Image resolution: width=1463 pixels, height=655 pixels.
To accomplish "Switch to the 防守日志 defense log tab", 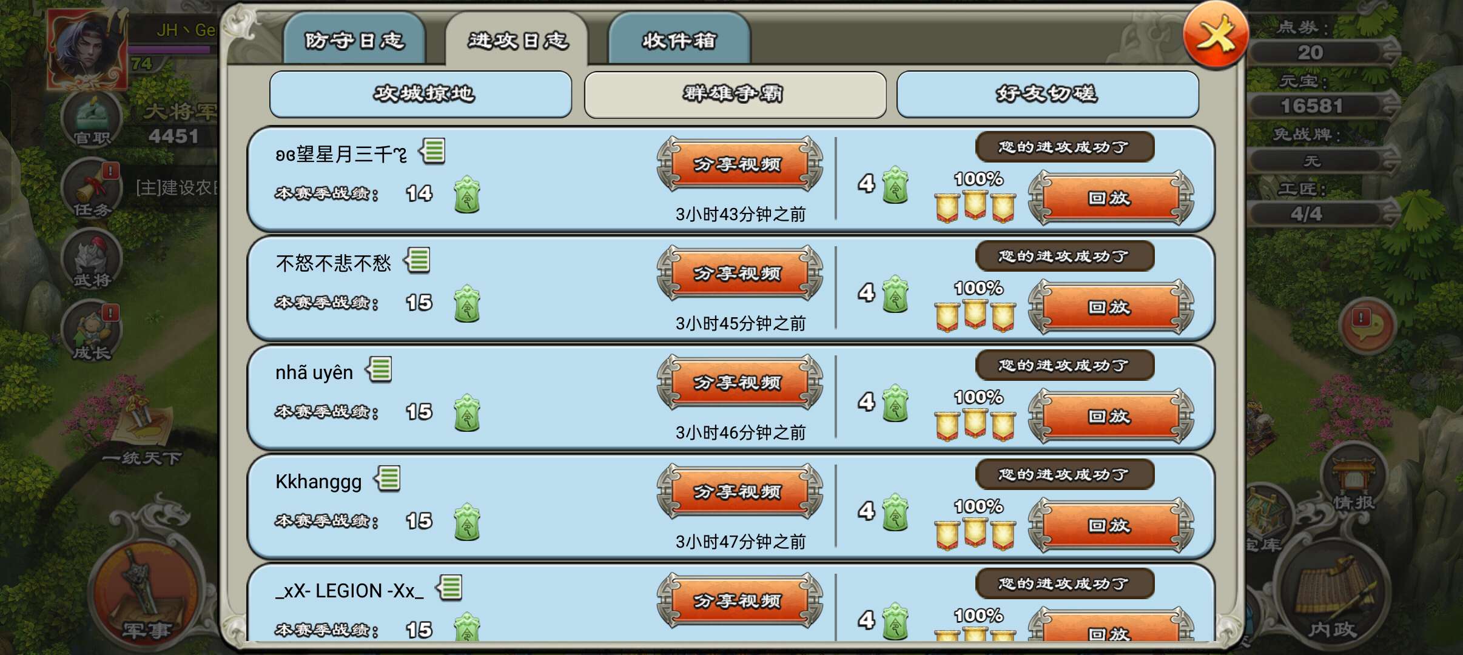I will (354, 40).
